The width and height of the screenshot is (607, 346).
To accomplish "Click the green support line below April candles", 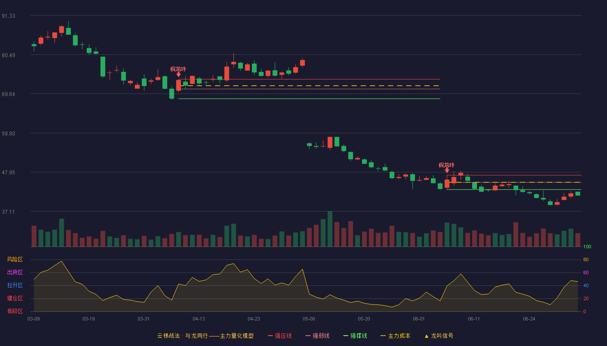I will [309, 99].
